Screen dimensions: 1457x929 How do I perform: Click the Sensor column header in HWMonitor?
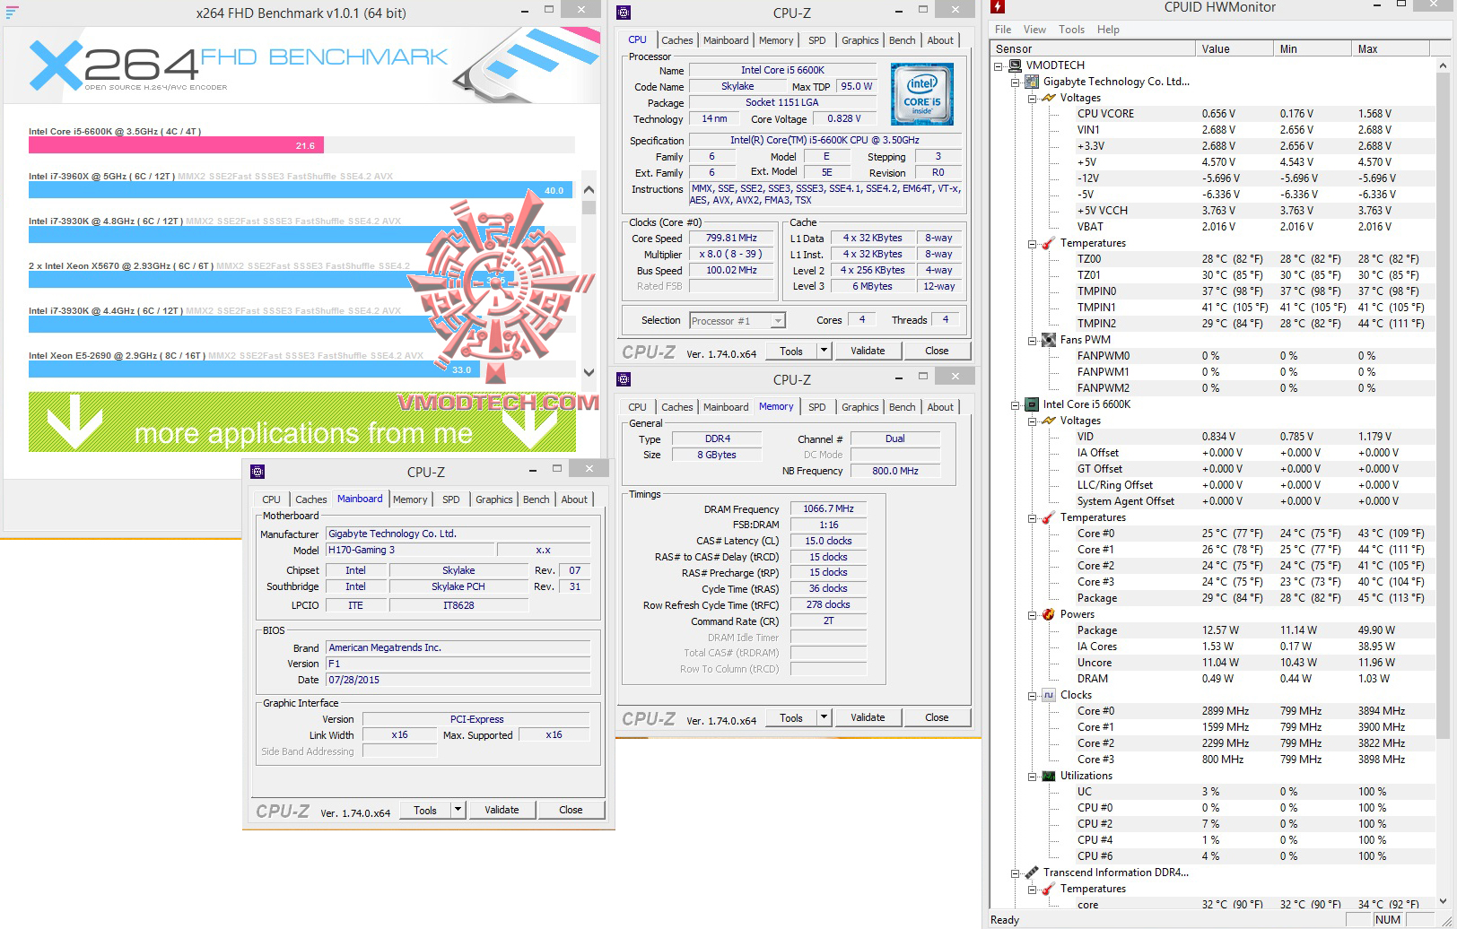1093,49
